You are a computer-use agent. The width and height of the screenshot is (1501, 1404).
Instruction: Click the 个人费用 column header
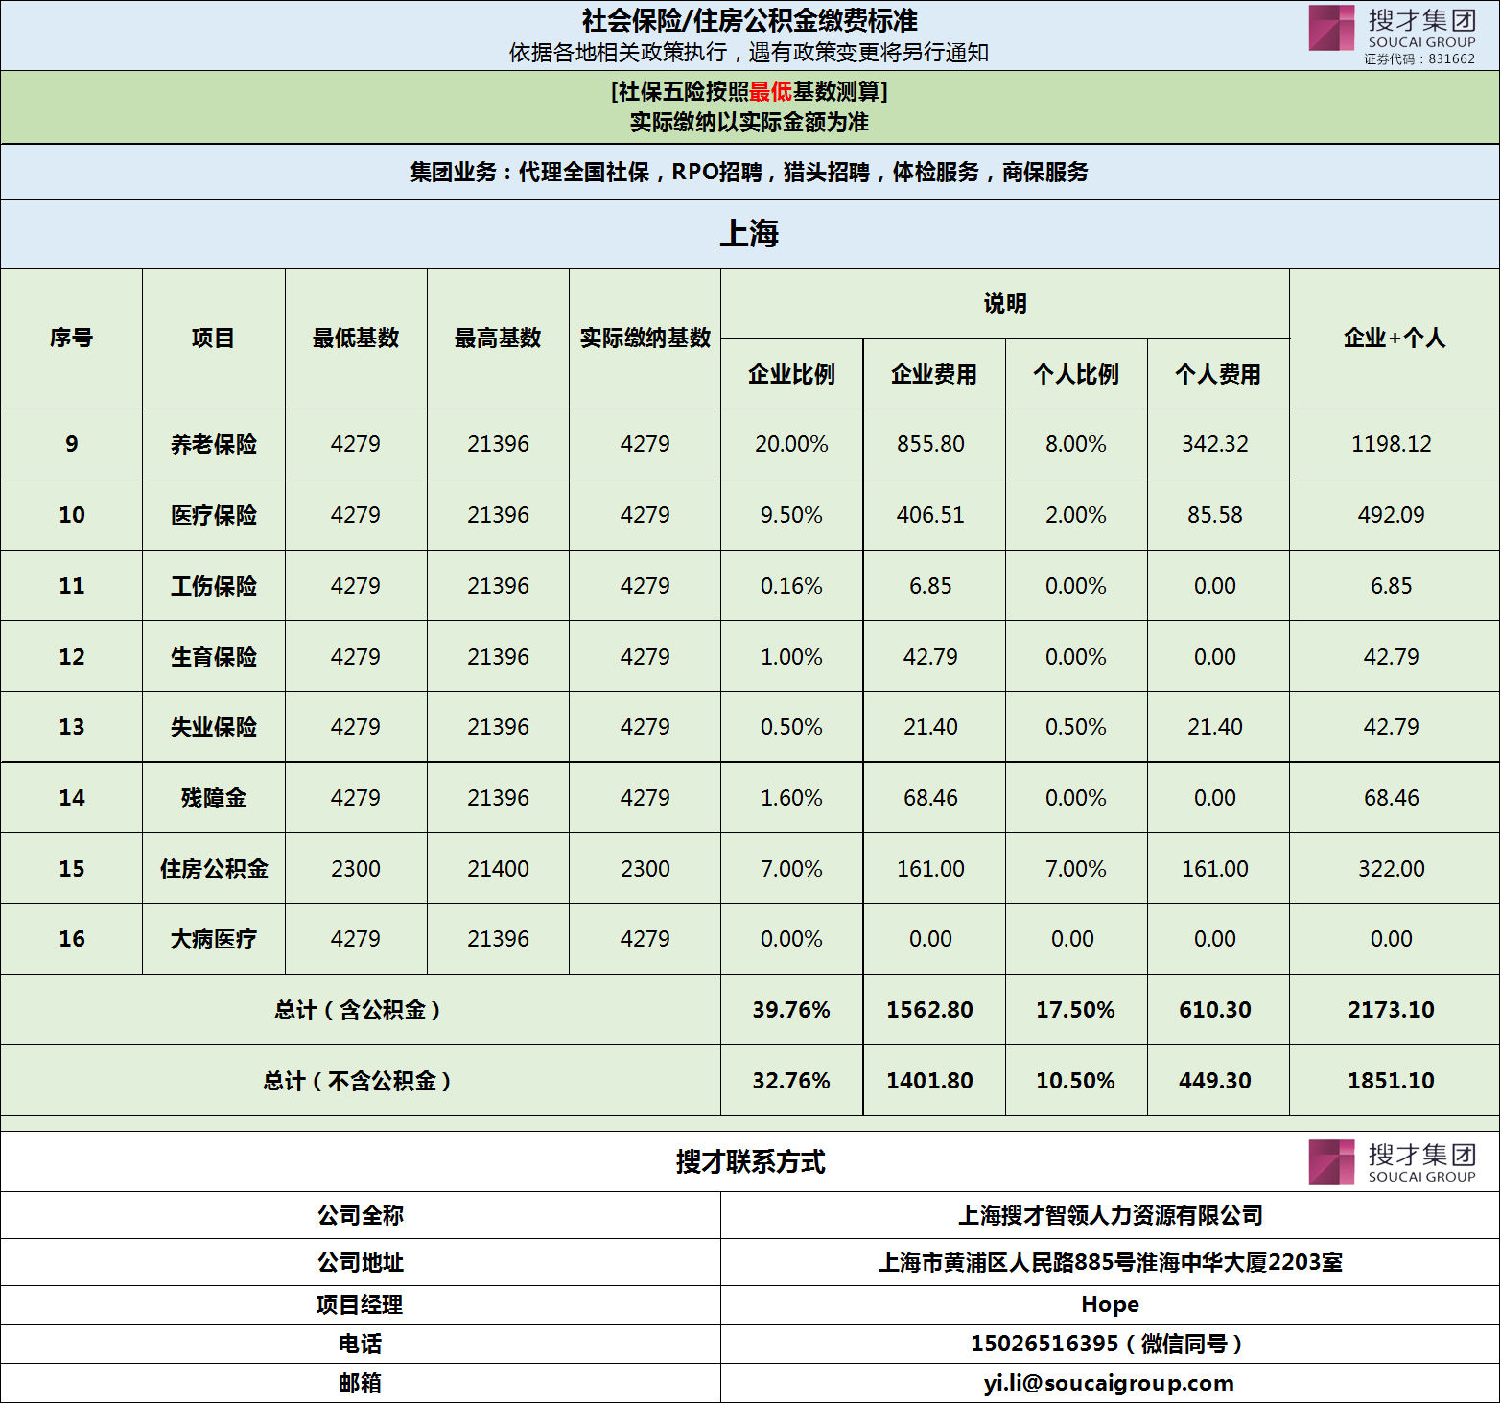click(1218, 374)
